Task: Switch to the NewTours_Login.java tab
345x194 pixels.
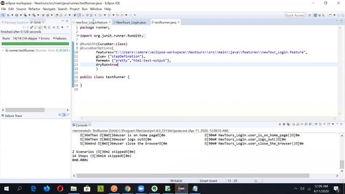Action: [131, 22]
